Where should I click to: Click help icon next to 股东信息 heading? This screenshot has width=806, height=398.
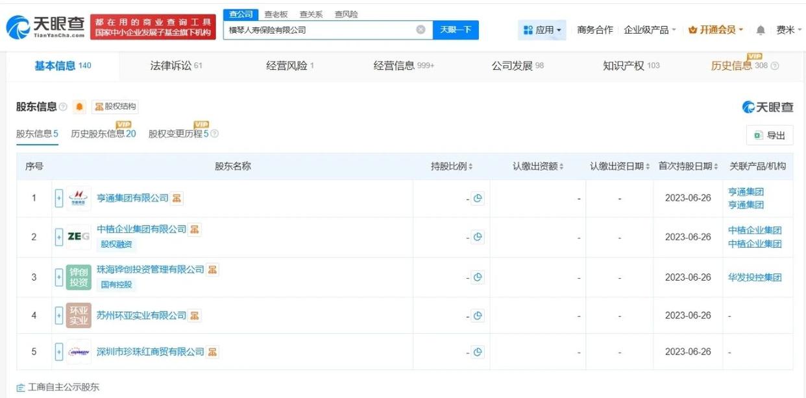coord(63,107)
